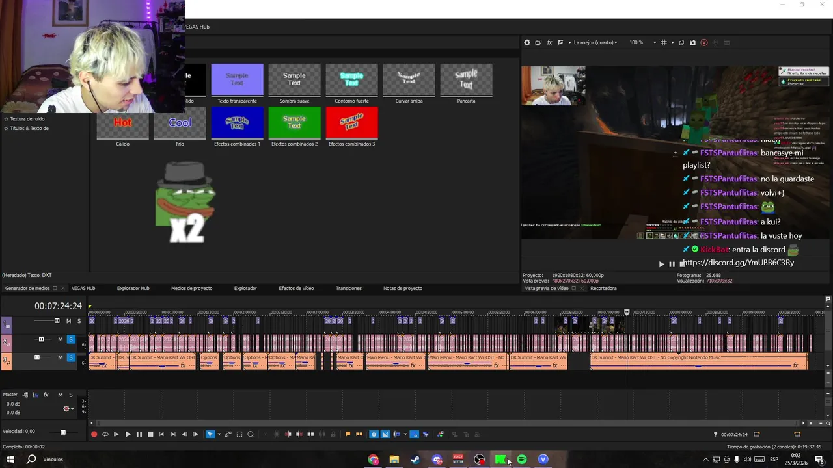Viewport: 833px width, 468px height.
Task: Select the DK Summit audio clip at the right end of track 3
Action: tap(699, 361)
